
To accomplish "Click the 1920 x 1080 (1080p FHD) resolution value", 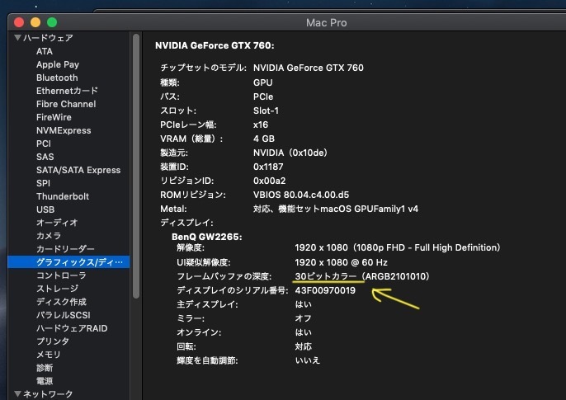I will pos(398,247).
